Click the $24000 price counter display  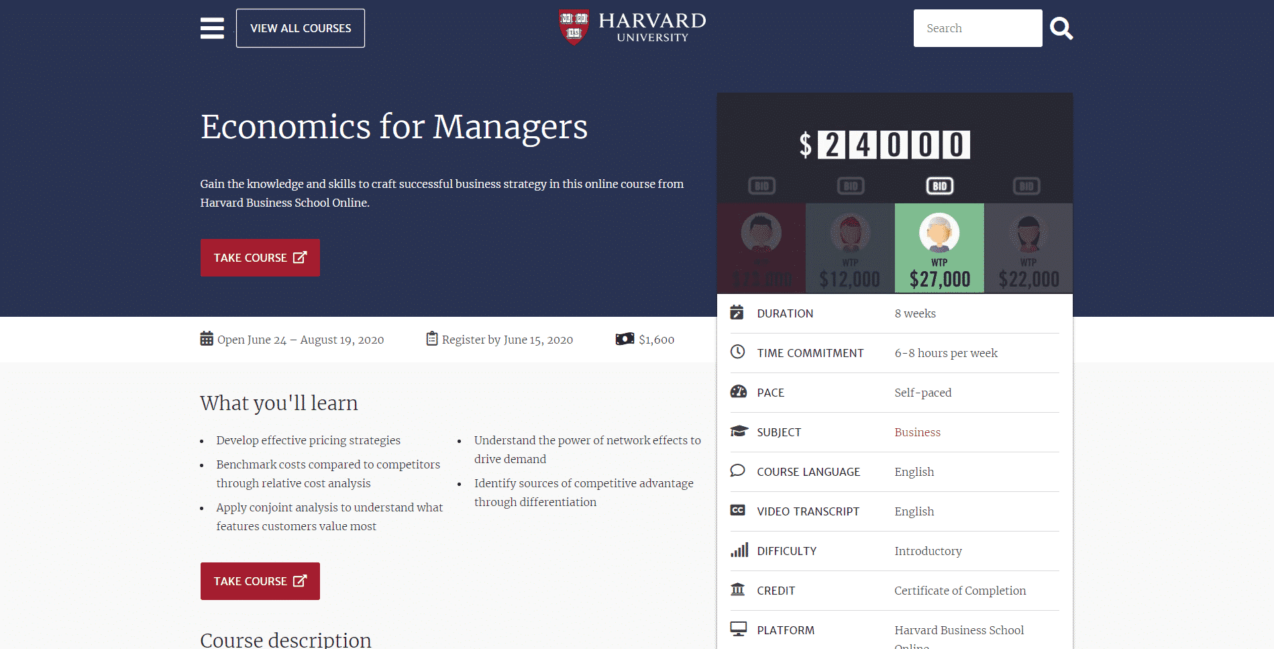point(884,145)
